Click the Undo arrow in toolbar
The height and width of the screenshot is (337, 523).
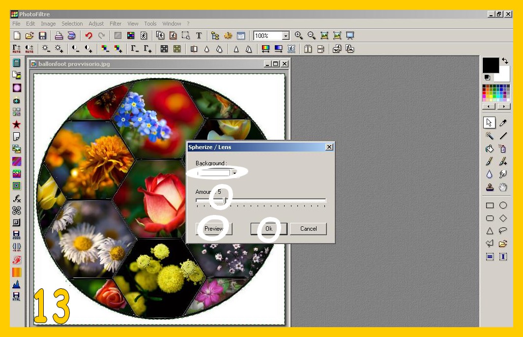point(88,35)
